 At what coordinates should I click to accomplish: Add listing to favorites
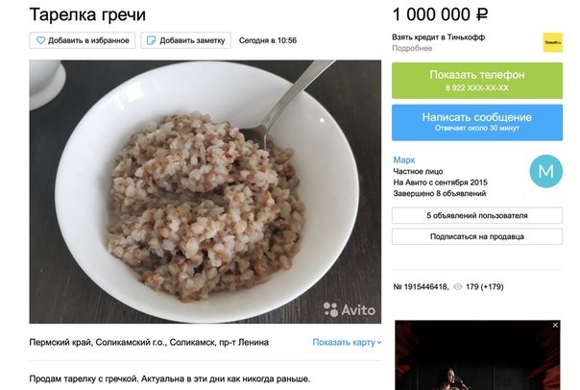coord(83,40)
